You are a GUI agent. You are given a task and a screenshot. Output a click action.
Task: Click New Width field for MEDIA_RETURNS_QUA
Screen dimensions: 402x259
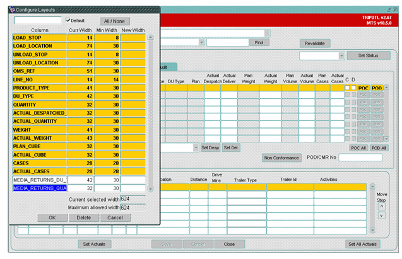coord(133,188)
